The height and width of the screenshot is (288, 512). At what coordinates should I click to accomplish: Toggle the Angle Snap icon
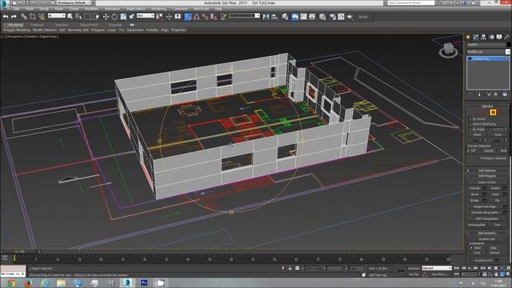pos(196,16)
